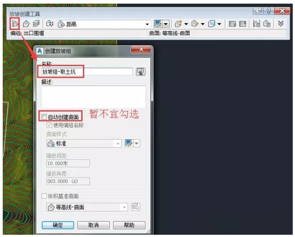Viewport: 295px width, 237px height.
Task: Click the Create Grading tool icon
Action: click(178, 24)
